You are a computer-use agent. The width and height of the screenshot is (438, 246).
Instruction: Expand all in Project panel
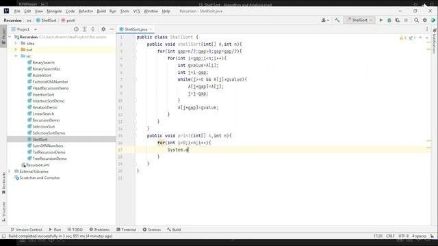[x=84, y=29]
